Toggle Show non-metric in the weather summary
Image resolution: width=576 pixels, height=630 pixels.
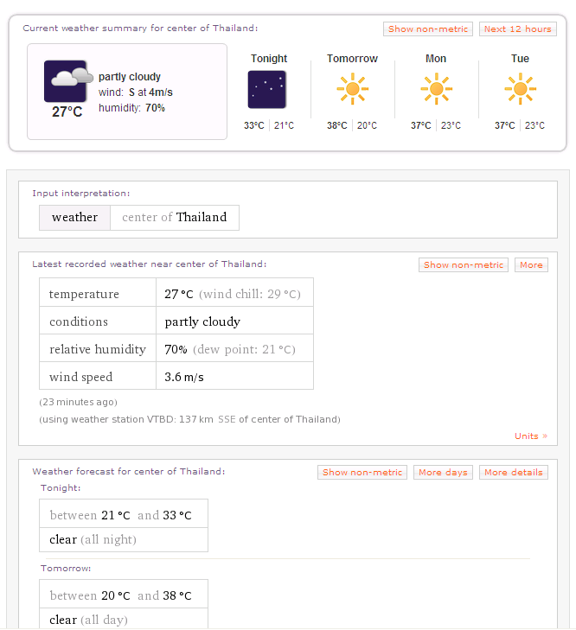pos(429,29)
